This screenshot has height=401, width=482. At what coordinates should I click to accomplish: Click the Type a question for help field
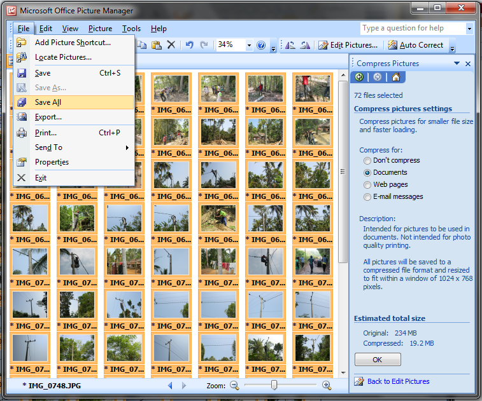413,29
